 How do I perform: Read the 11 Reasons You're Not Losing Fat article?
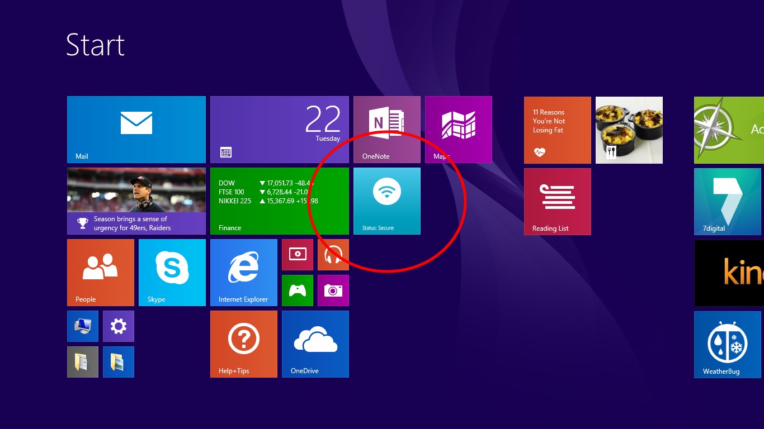tap(557, 129)
